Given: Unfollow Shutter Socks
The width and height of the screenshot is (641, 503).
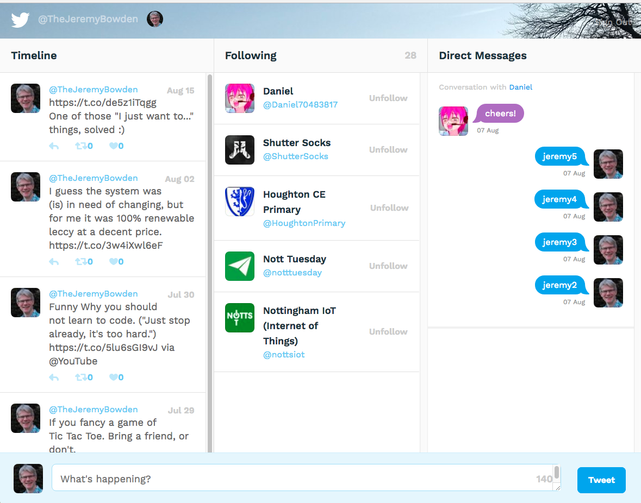Looking at the screenshot, I should pos(388,150).
